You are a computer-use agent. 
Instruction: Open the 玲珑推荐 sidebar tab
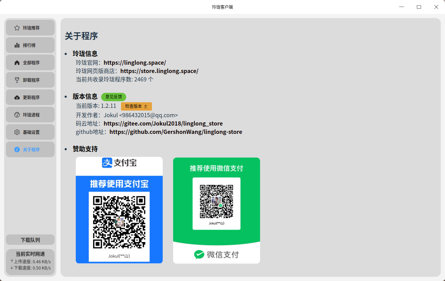click(x=30, y=28)
